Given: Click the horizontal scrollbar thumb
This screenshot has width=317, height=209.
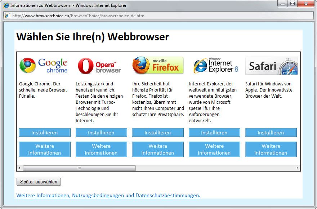Looking at the screenshot, I should pos(80,168).
